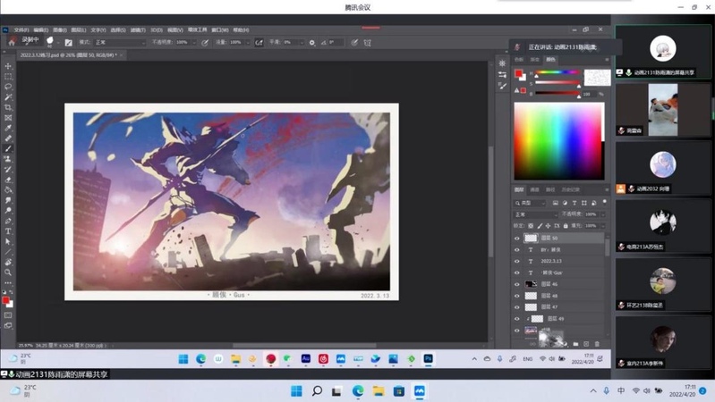
Task: Toggle the pixel layer filter icon
Action: [x=555, y=203]
